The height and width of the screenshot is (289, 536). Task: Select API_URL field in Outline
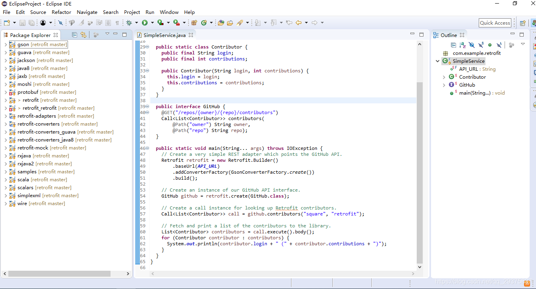pos(472,69)
